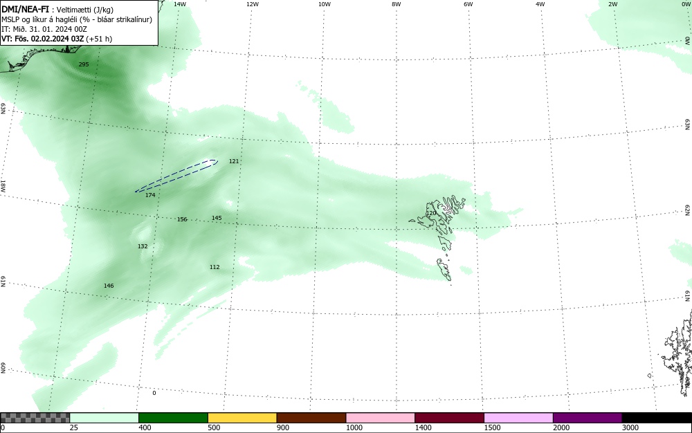This screenshot has width=692, height=433.
Task: Click the MSLP og líkur á hagléli line
Action: click(77, 19)
